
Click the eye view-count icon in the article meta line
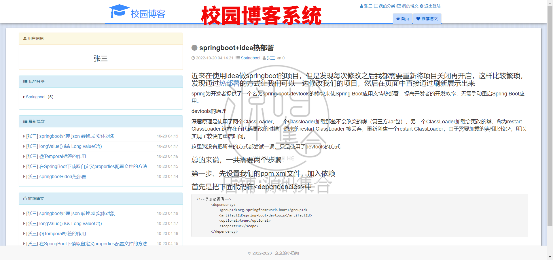coord(279,58)
